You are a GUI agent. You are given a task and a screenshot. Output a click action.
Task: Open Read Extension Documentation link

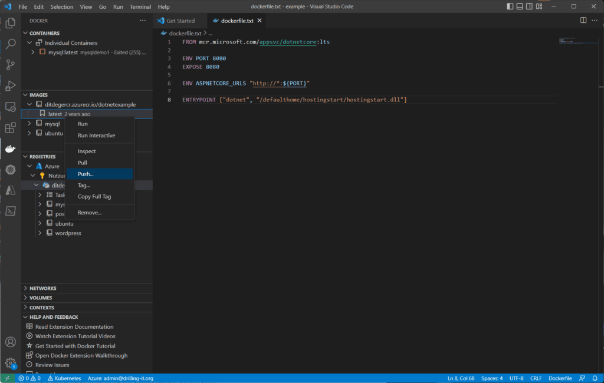[74, 327]
